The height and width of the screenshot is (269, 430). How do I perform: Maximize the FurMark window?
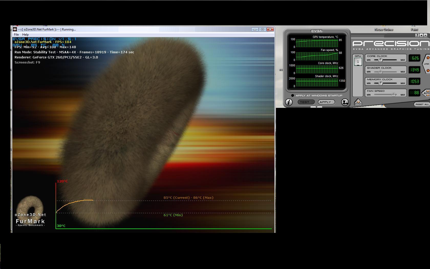(262, 29)
